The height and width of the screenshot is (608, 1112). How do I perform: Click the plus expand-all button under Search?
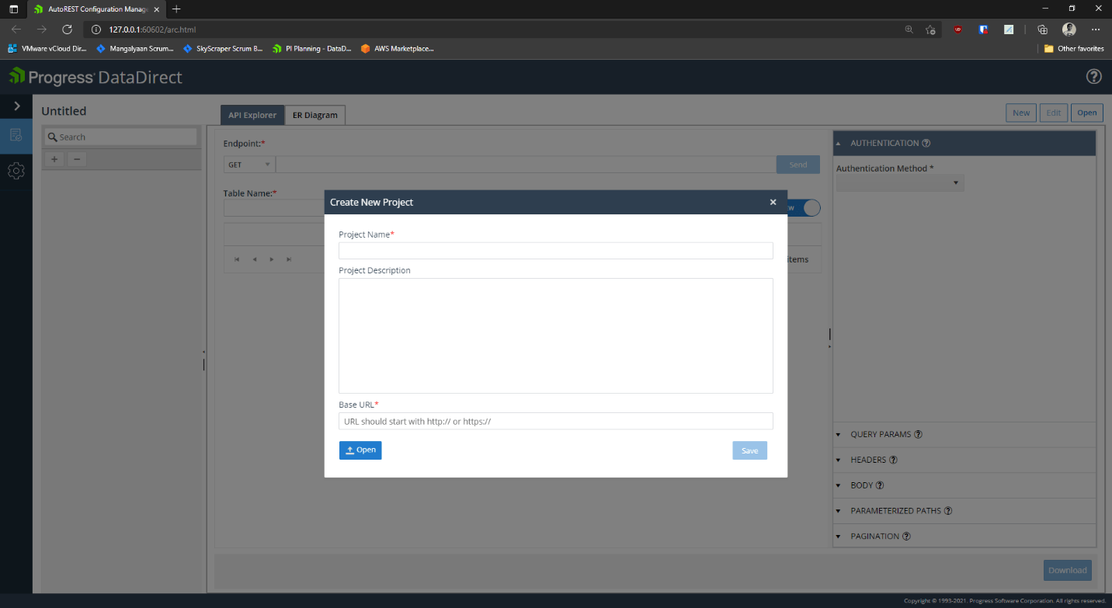pyautogui.click(x=54, y=159)
